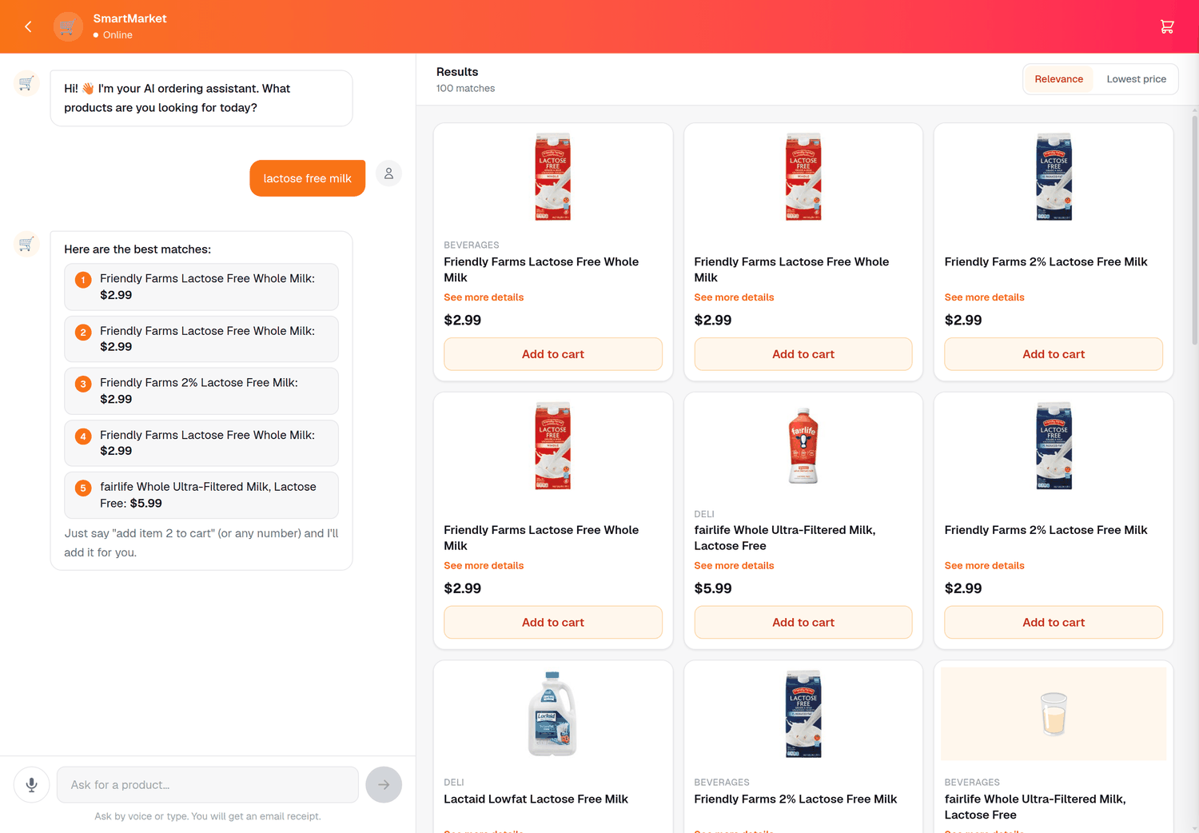Viewport: 1199px width, 833px height.
Task: Open the milk glass placeholder image on fairlife BEVERAGES card
Action: [1054, 714]
